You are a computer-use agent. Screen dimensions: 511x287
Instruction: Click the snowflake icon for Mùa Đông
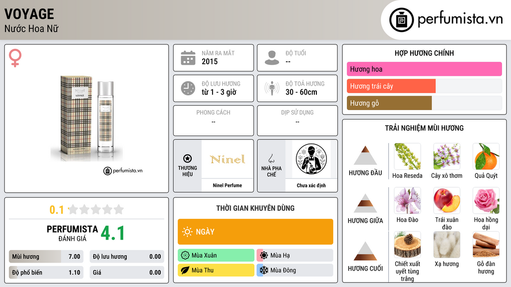point(263,270)
